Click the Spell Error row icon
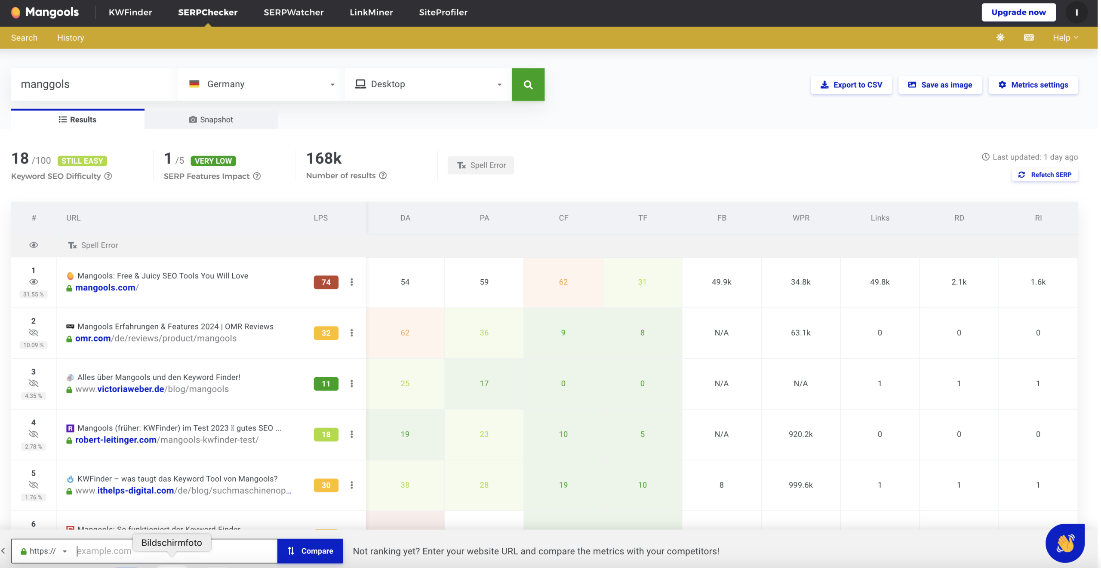 (72, 245)
